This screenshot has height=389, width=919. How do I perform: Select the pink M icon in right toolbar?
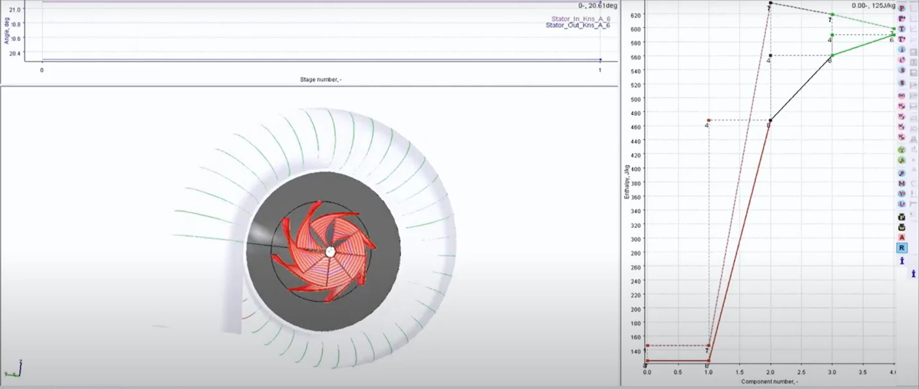coord(902,183)
